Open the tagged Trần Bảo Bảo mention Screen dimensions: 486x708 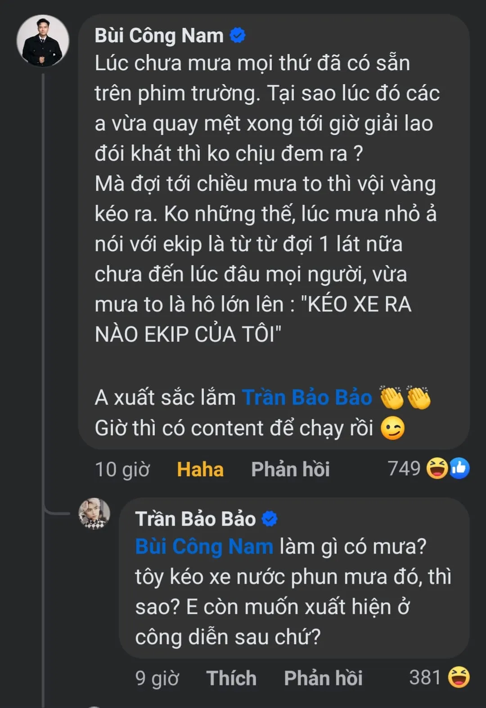point(307,398)
